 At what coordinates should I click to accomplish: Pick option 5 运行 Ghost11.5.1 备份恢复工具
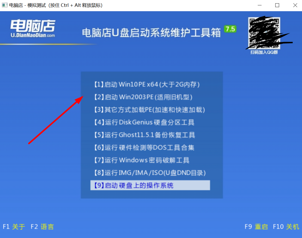[145, 135]
